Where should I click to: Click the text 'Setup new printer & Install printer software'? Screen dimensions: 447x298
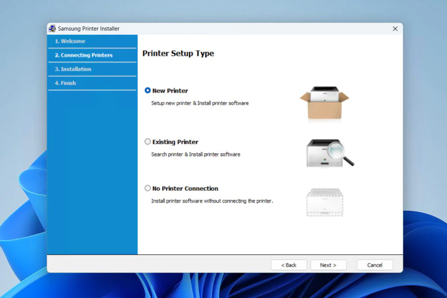(200, 103)
